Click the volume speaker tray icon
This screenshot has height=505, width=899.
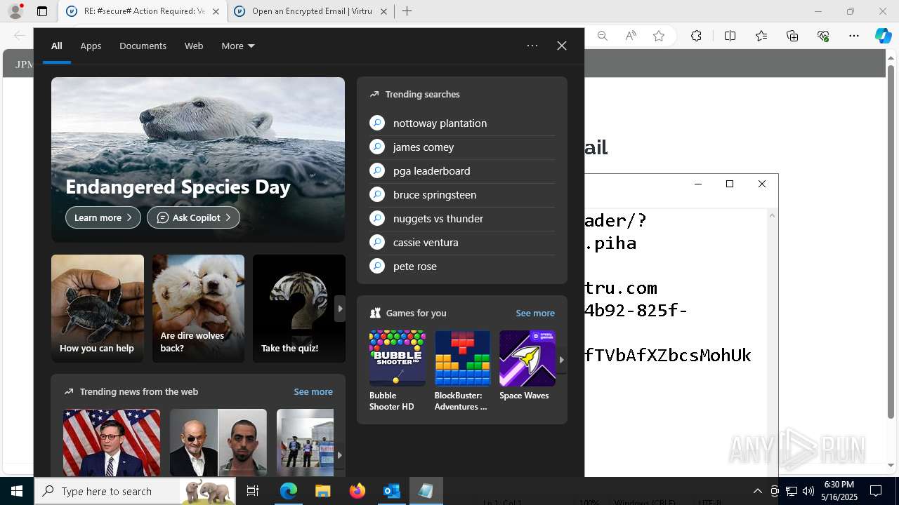click(808, 491)
